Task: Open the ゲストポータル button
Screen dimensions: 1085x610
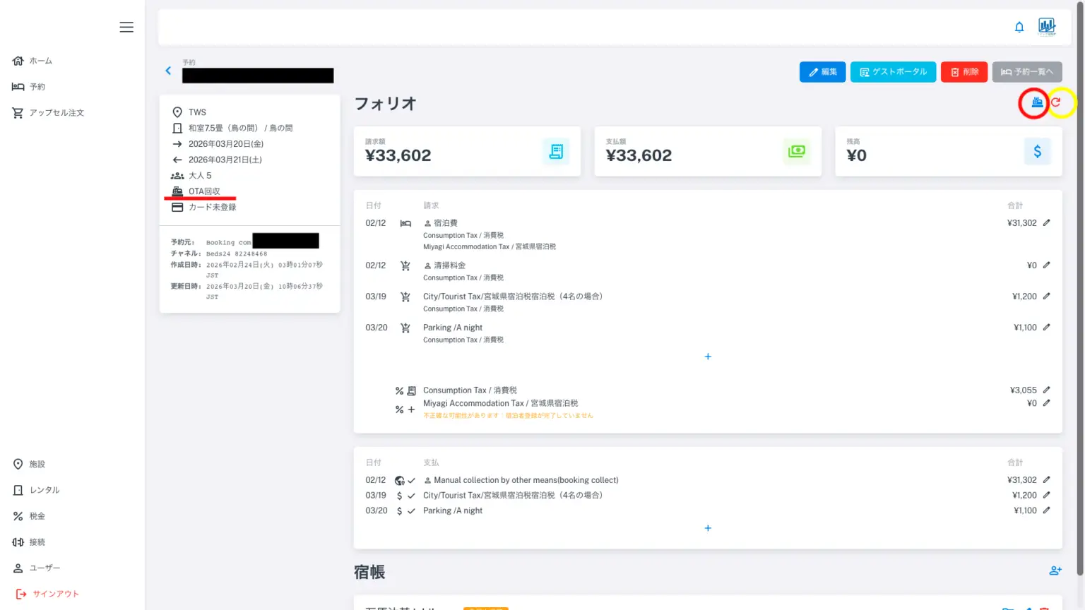Action: pyautogui.click(x=893, y=72)
